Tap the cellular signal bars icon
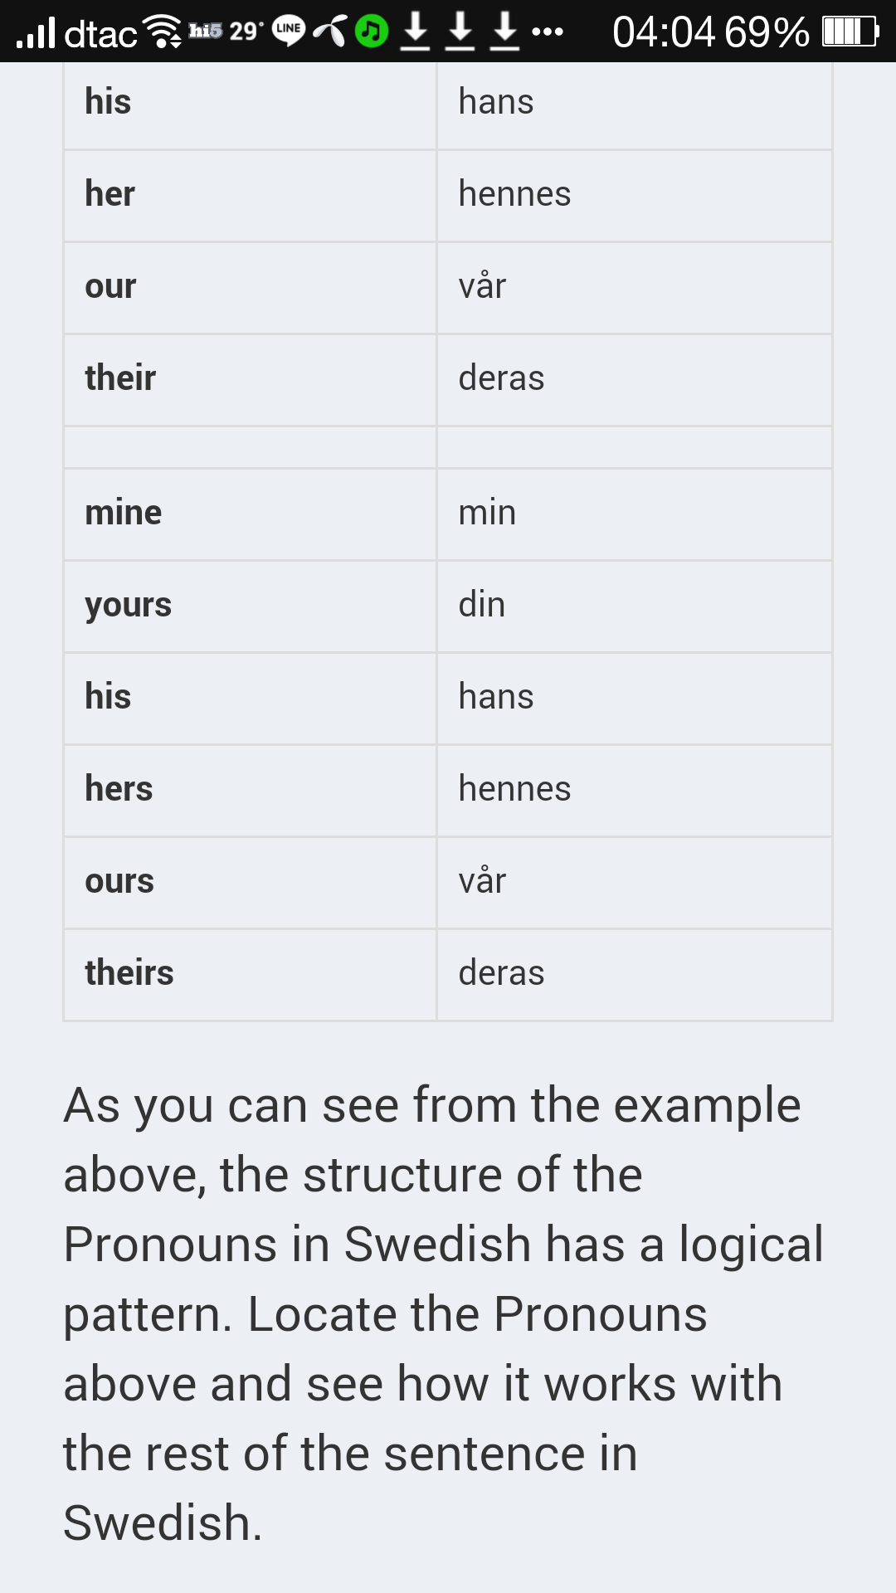896x1593 pixels. coord(36,33)
